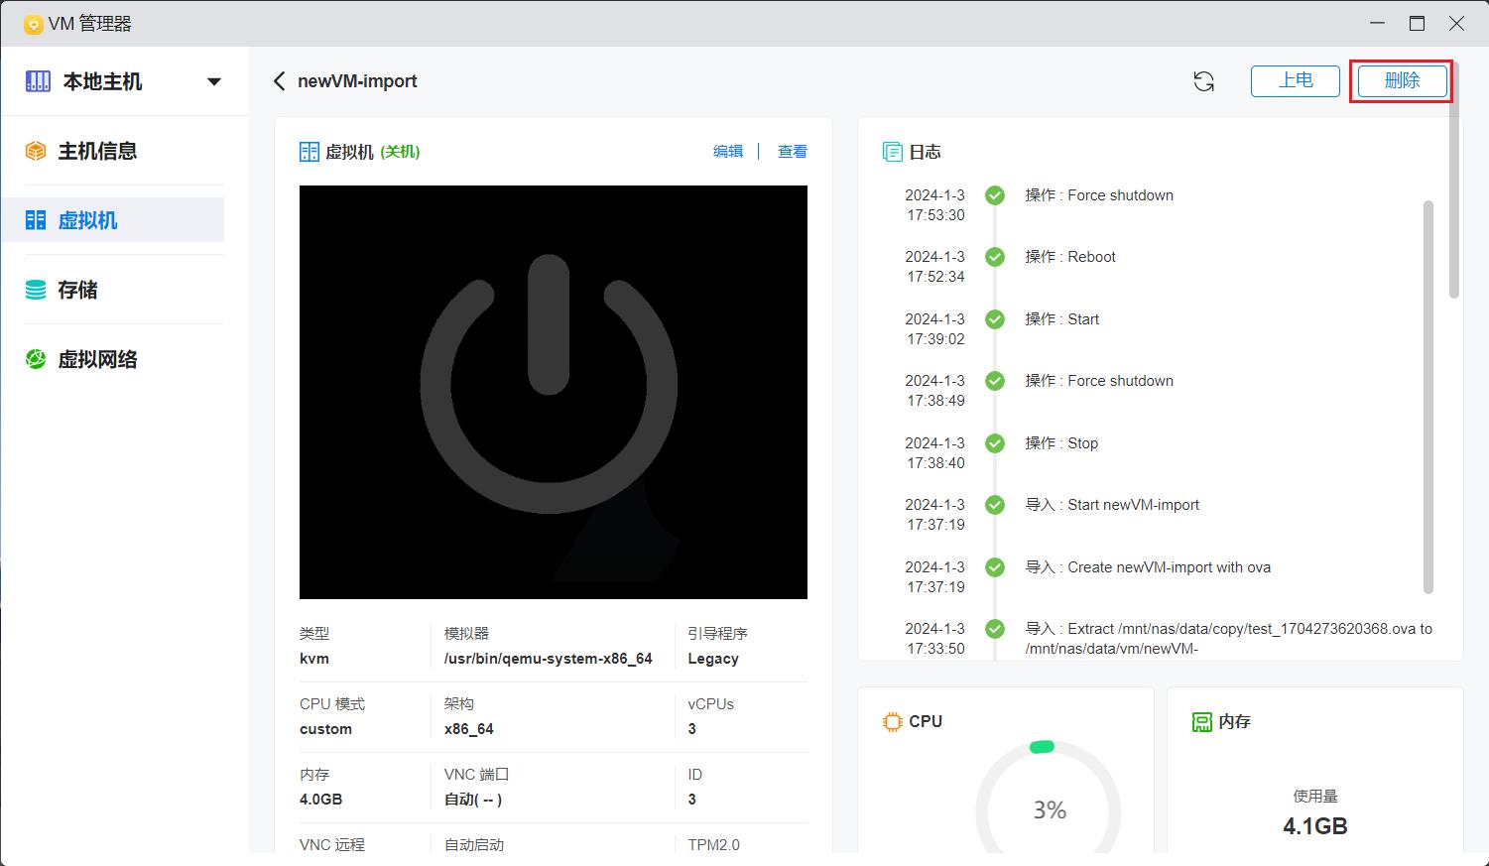
Task: Click the CPU chip icon
Action: [893, 721]
